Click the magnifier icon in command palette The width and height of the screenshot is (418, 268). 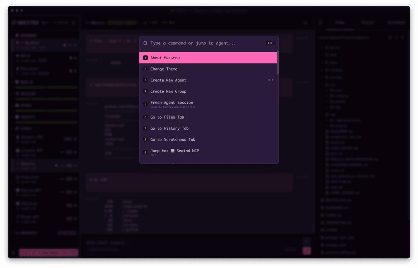pyautogui.click(x=145, y=43)
